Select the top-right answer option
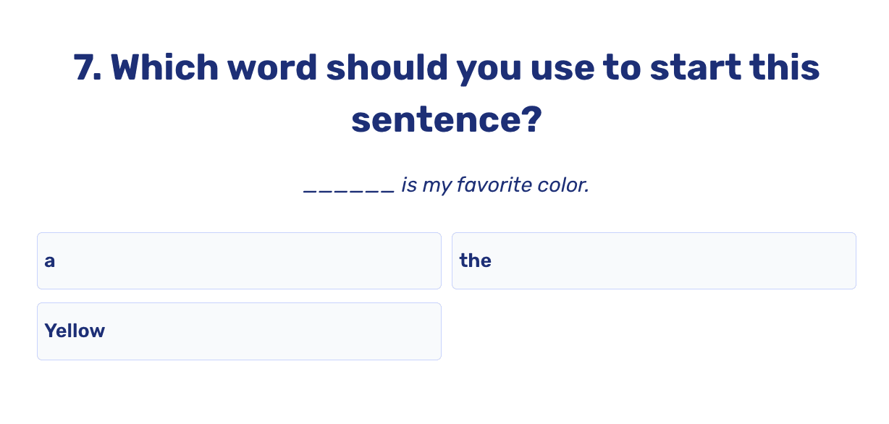 [x=654, y=260]
